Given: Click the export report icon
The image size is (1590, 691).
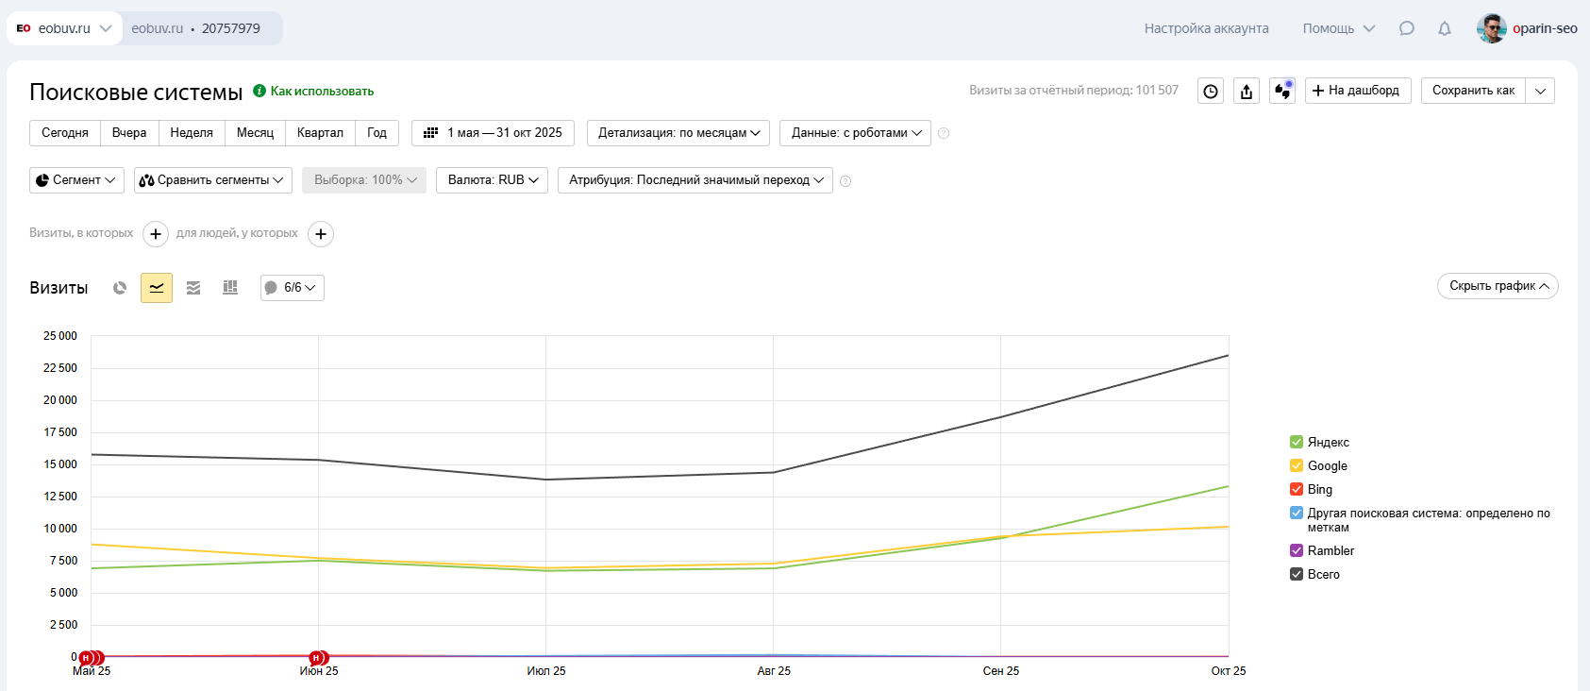Looking at the screenshot, I should 1247,91.
